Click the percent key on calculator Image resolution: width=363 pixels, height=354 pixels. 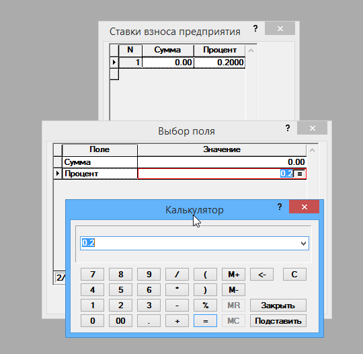[x=205, y=305]
